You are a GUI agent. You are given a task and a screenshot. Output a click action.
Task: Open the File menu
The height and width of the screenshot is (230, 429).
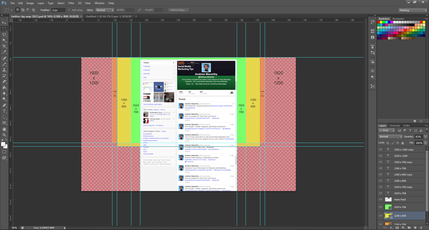pyautogui.click(x=12, y=3)
